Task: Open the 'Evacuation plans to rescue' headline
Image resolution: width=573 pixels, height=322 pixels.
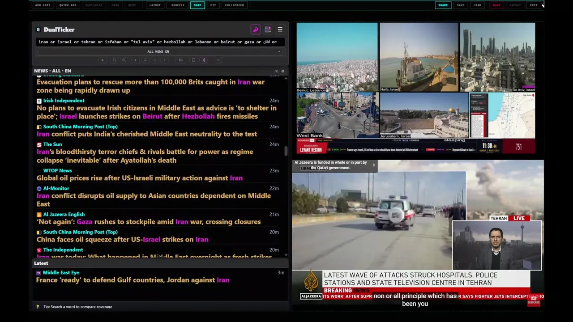Action: tap(150, 86)
